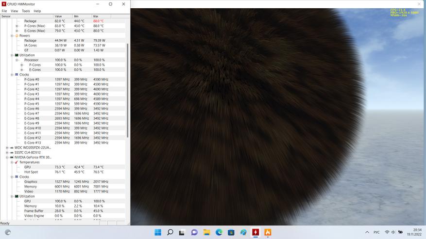
Task: Click the Sensor column header
Action: 27,16
